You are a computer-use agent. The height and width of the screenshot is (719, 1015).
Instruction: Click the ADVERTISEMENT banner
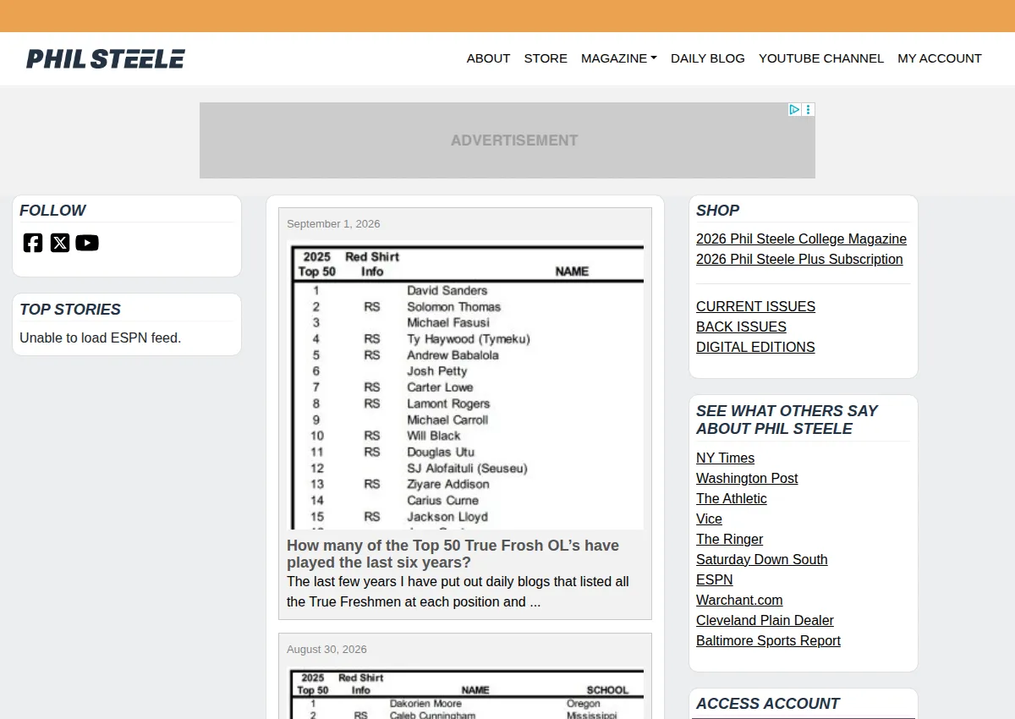click(507, 140)
